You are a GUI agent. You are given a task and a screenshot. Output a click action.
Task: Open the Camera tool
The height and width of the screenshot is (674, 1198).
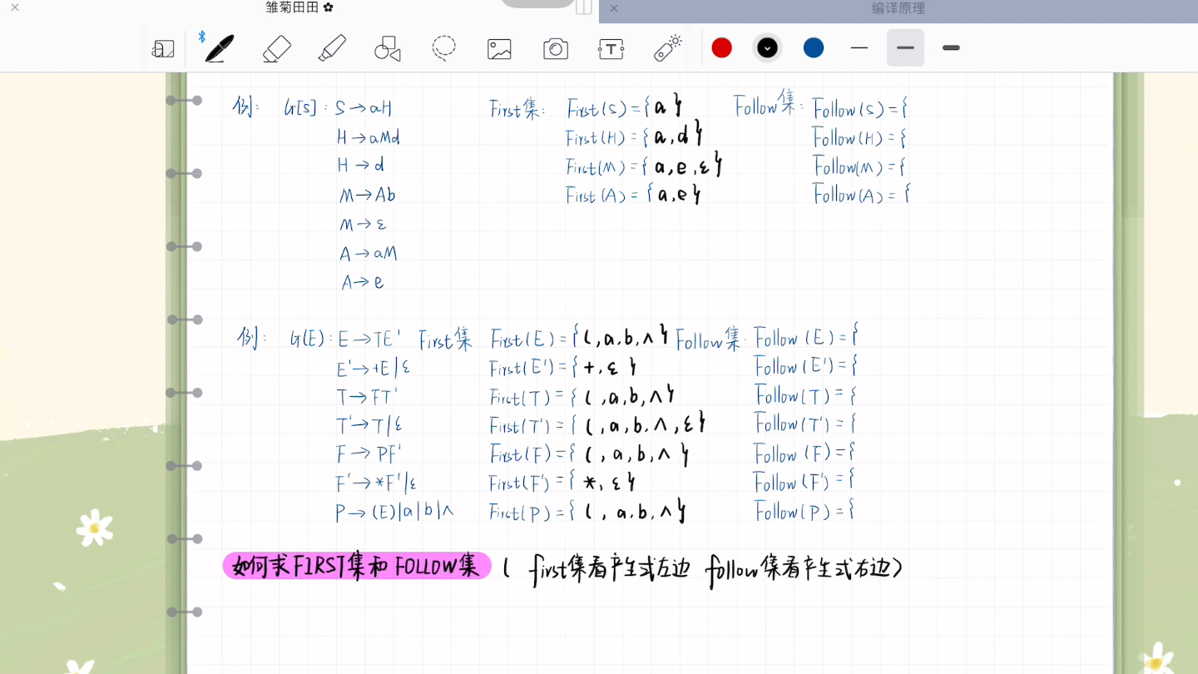(555, 49)
